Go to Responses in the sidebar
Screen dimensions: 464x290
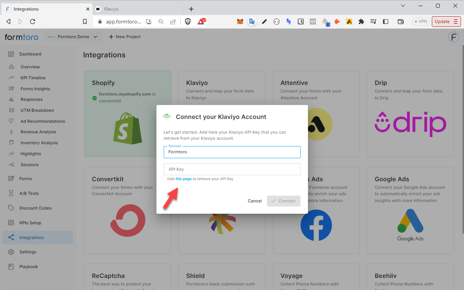[31, 99]
